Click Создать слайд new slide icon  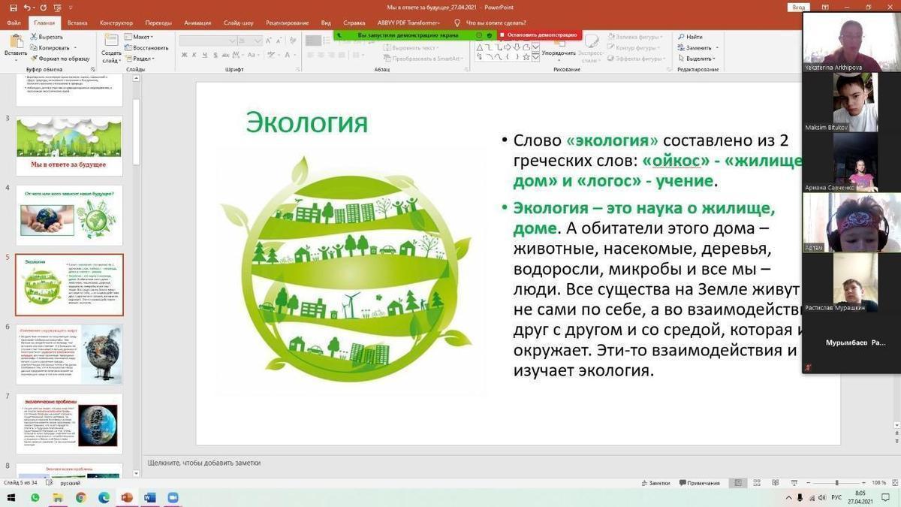pyautogui.click(x=111, y=46)
